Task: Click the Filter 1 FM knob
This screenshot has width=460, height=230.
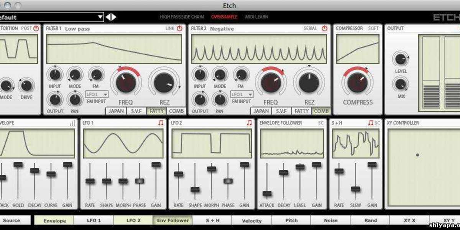Action: click(96, 74)
